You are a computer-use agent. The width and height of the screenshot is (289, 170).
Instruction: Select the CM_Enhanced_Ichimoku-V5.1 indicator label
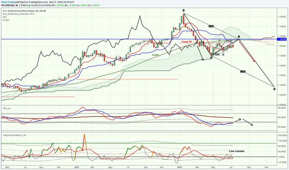click(18, 14)
